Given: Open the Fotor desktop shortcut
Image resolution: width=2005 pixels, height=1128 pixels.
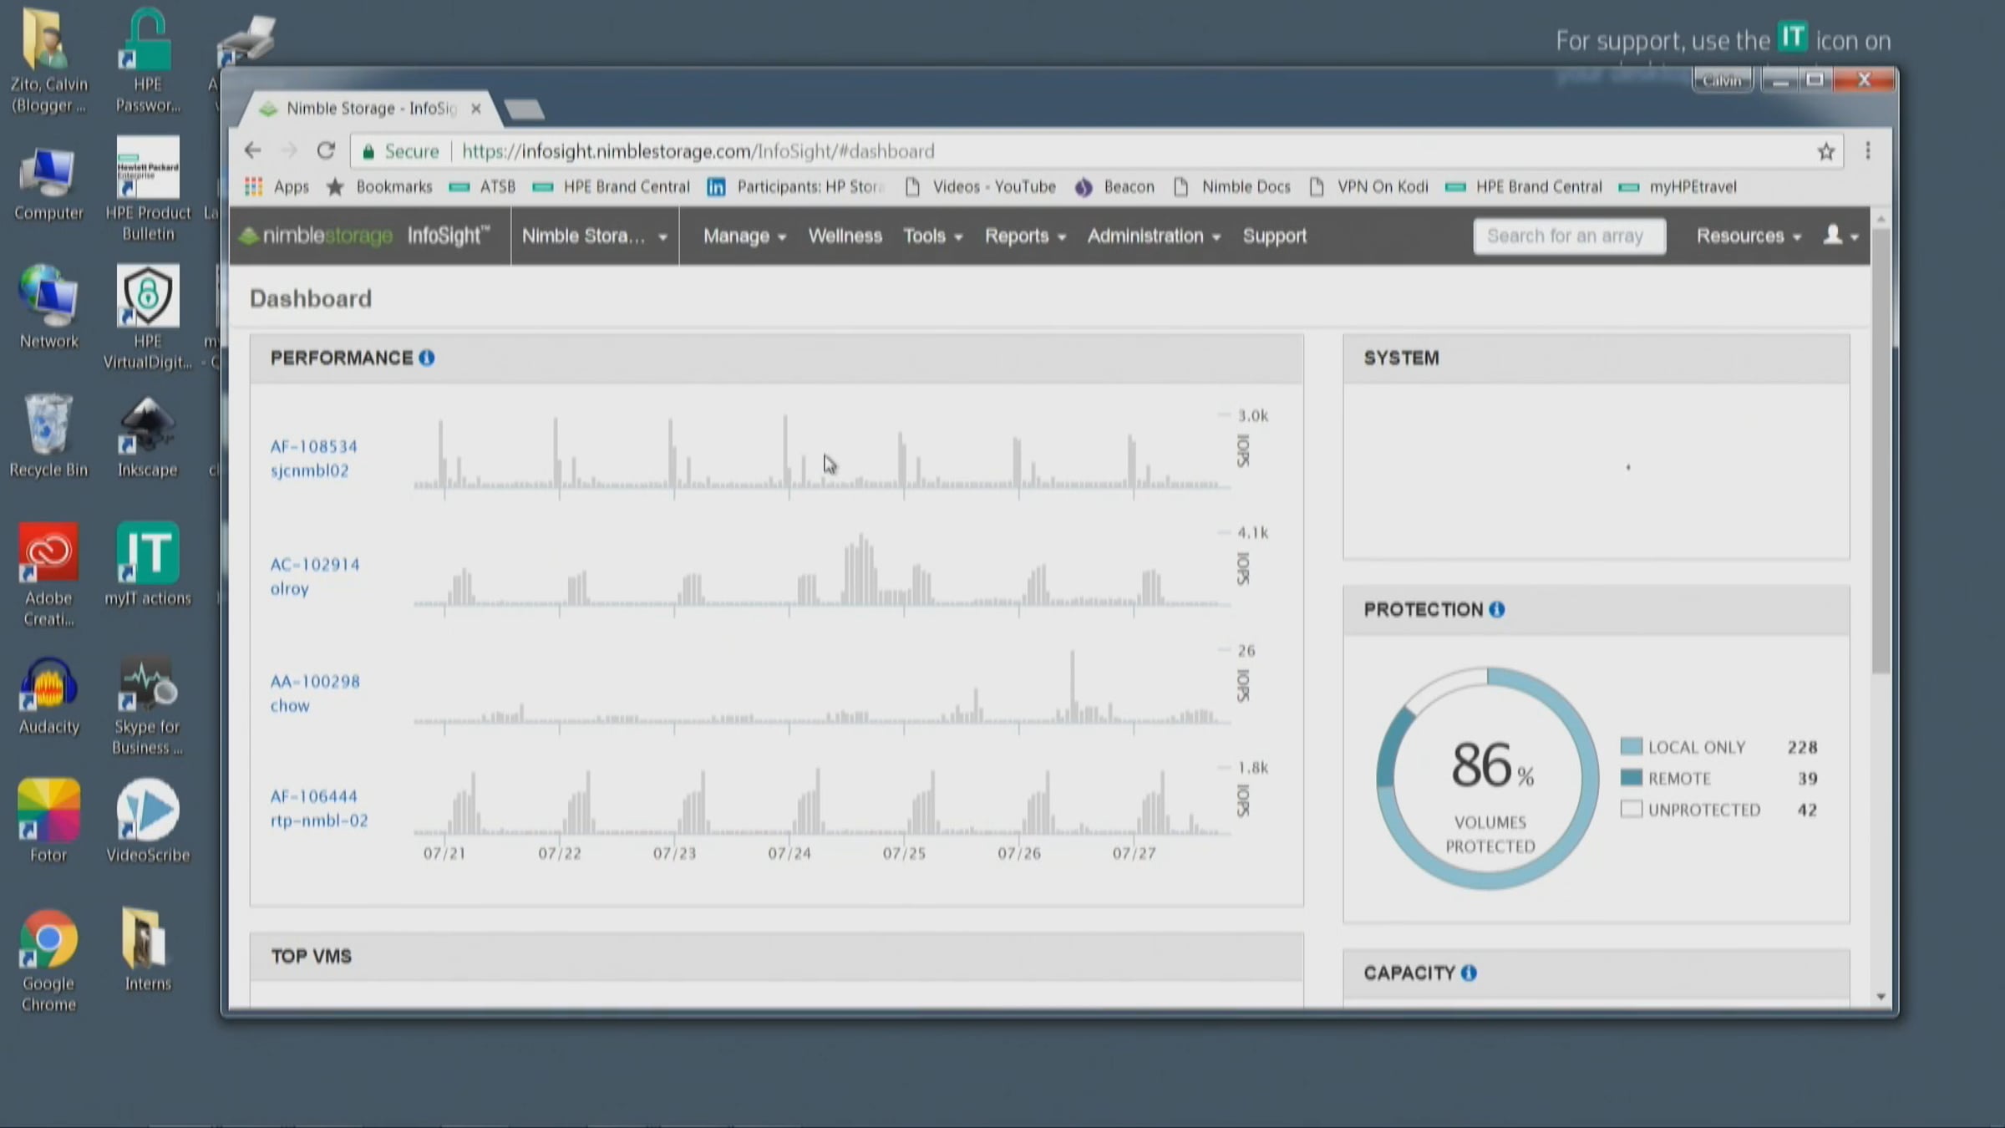Looking at the screenshot, I should tap(48, 821).
